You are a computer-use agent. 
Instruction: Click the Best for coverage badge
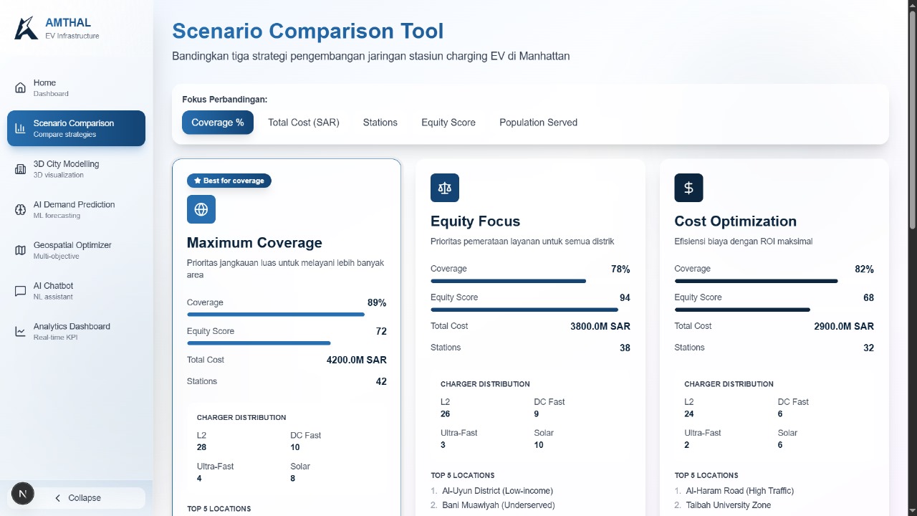coord(229,181)
